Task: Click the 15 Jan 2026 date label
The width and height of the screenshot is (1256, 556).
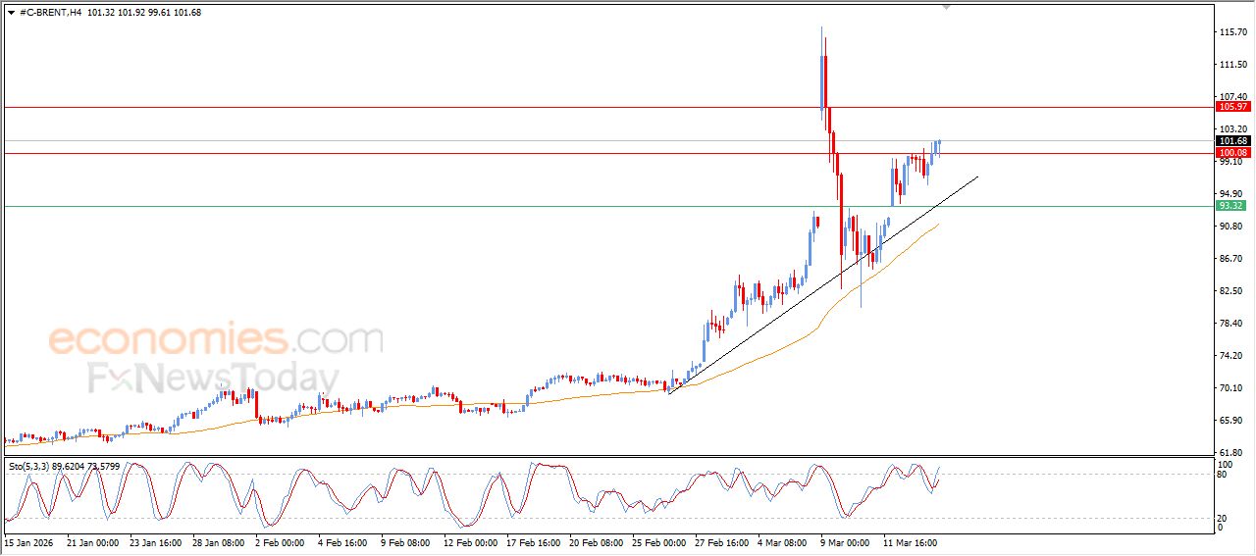Action: 28,541
